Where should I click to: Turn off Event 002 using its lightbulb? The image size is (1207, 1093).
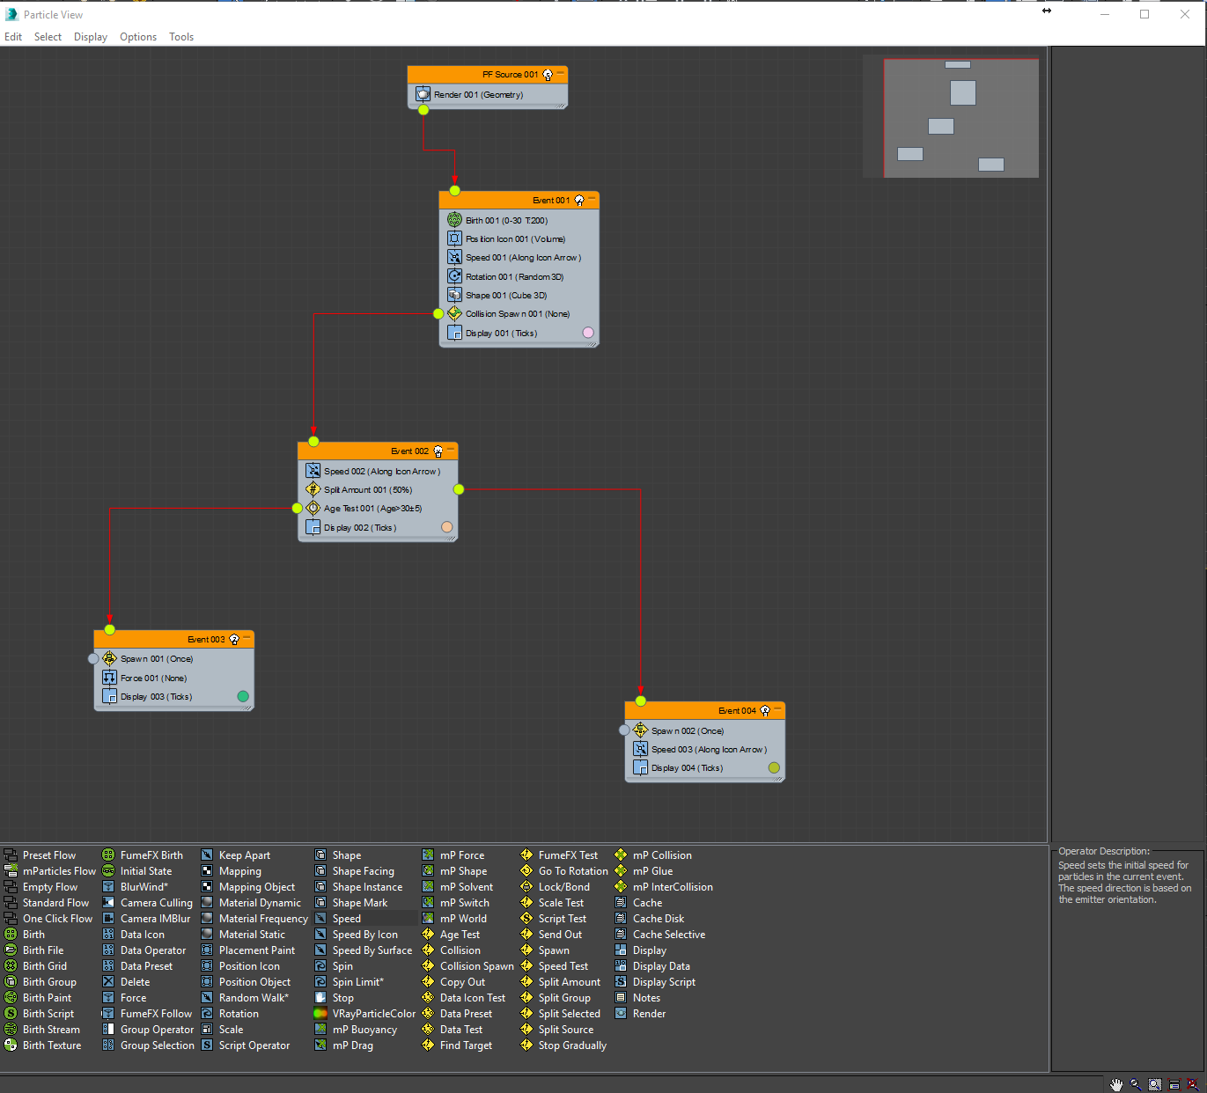(x=438, y=451)
